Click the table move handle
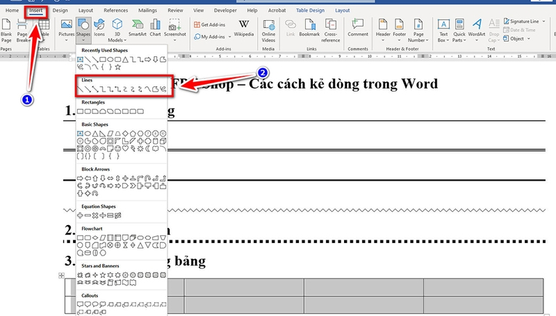Viewport: 556px width, 316px height. [61, 275]
